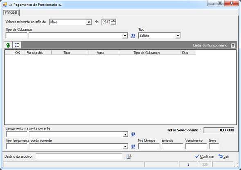
Task: Decrease the year 2013 with down arrow
Action: pyautogui.click(x=113, y=23)
